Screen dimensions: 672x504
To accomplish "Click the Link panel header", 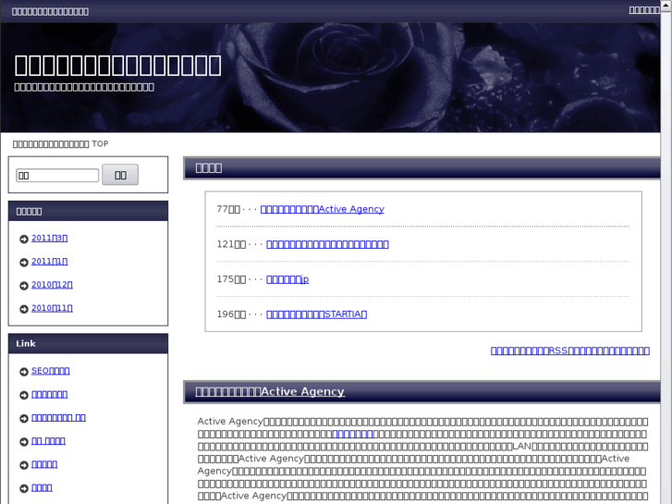I will pos(88,344).
